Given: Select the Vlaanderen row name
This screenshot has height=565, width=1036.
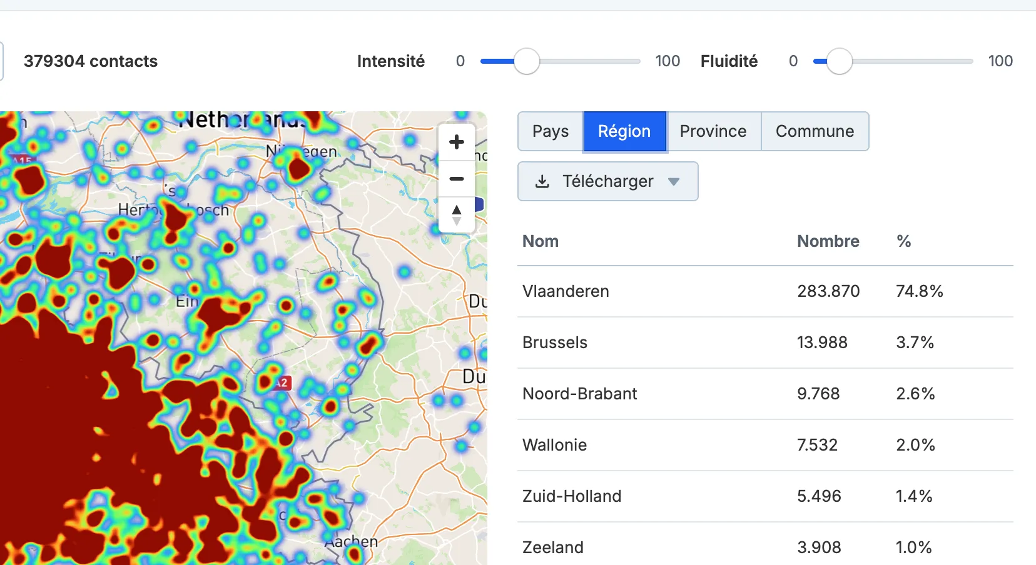Looking at the screenshot, I should (566, 291).
